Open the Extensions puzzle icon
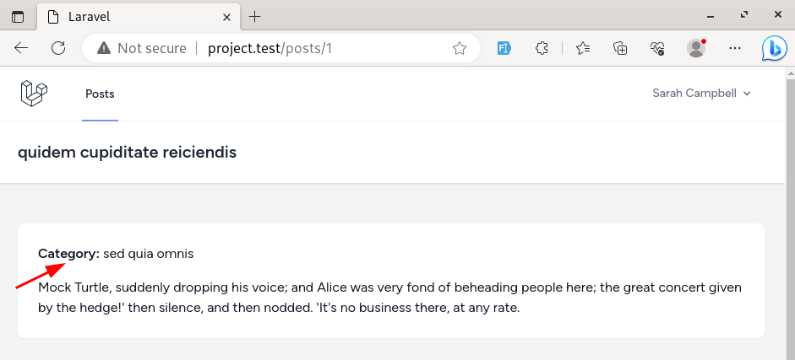Viewport: 795px width, 360px height. tap(542, 48)
